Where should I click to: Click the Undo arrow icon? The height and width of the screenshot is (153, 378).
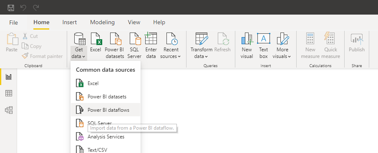tap(23, 8)
